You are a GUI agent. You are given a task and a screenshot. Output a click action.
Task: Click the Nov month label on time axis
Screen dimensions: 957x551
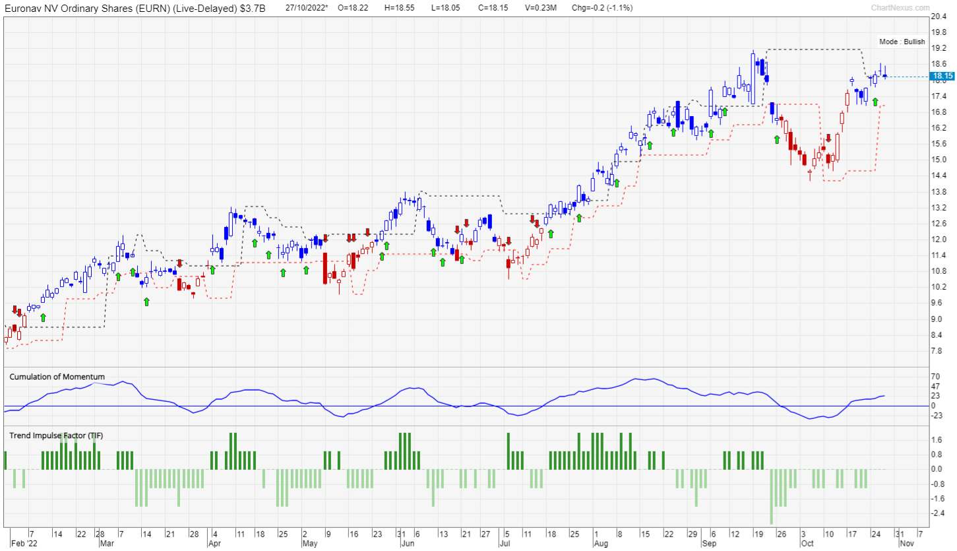pos(907,544)
